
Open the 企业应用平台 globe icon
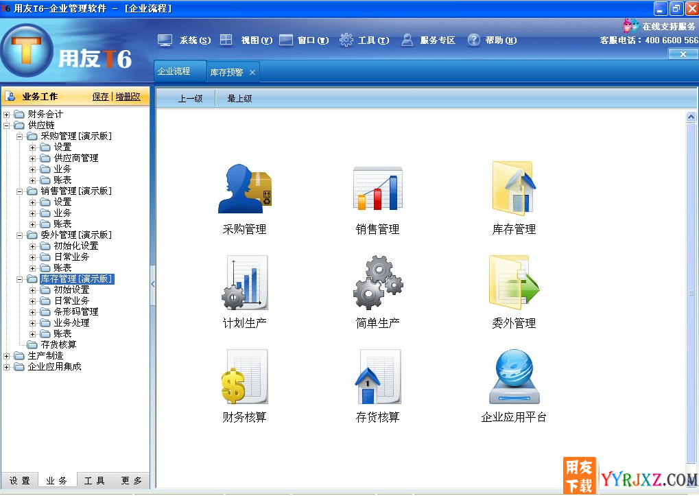pos(514,377)
